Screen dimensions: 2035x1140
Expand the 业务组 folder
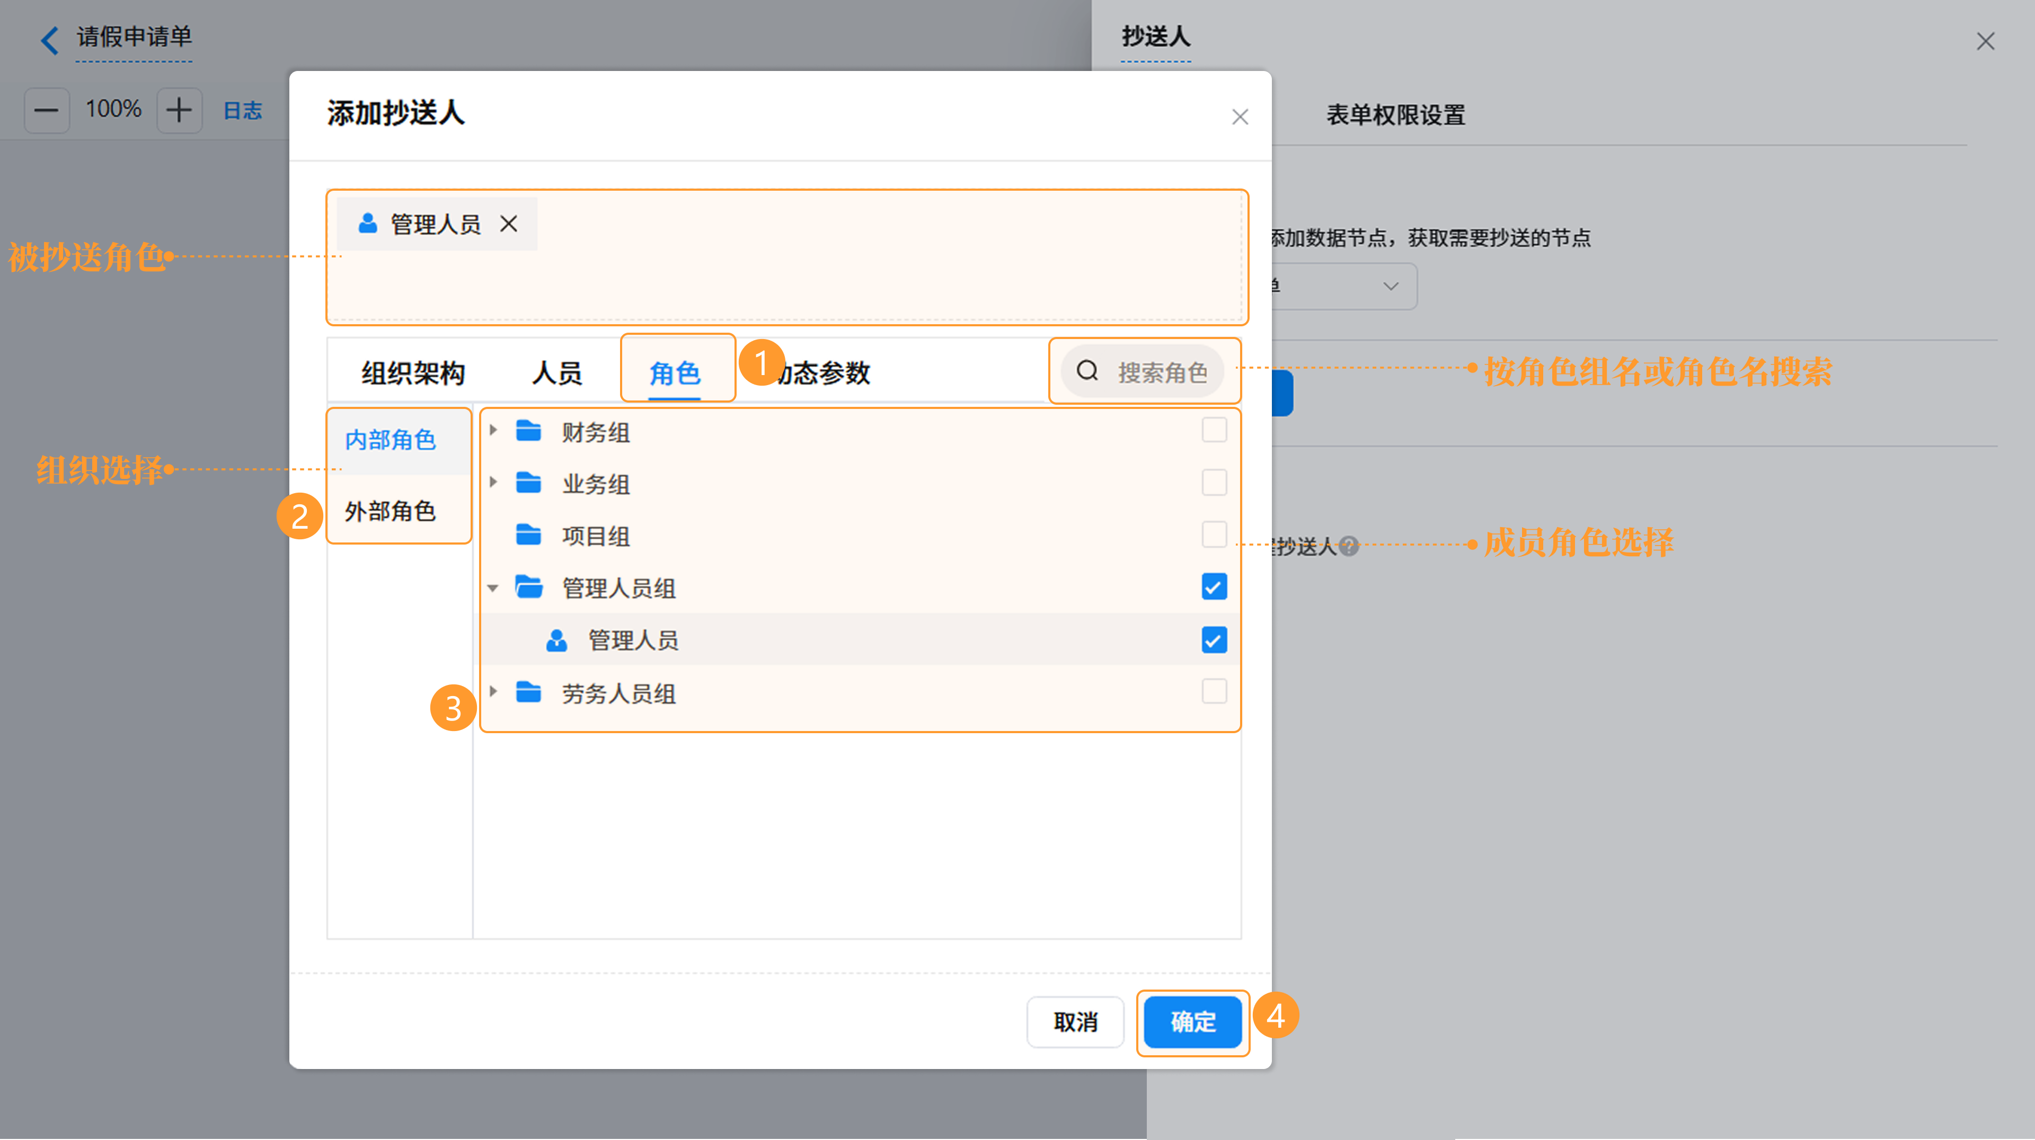493,483
